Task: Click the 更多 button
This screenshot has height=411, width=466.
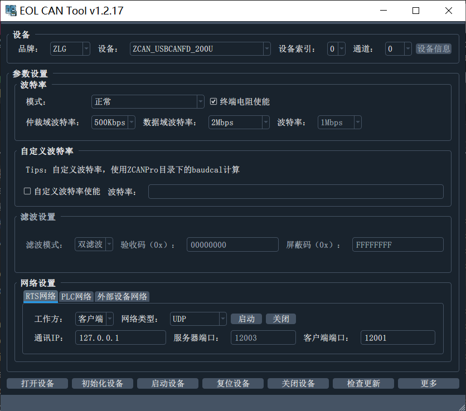Action: [x=429, y=383]
